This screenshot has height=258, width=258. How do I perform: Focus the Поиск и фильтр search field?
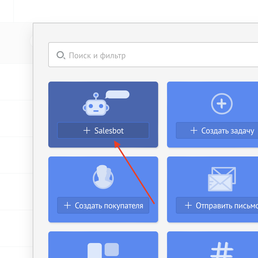click(161, 55)
